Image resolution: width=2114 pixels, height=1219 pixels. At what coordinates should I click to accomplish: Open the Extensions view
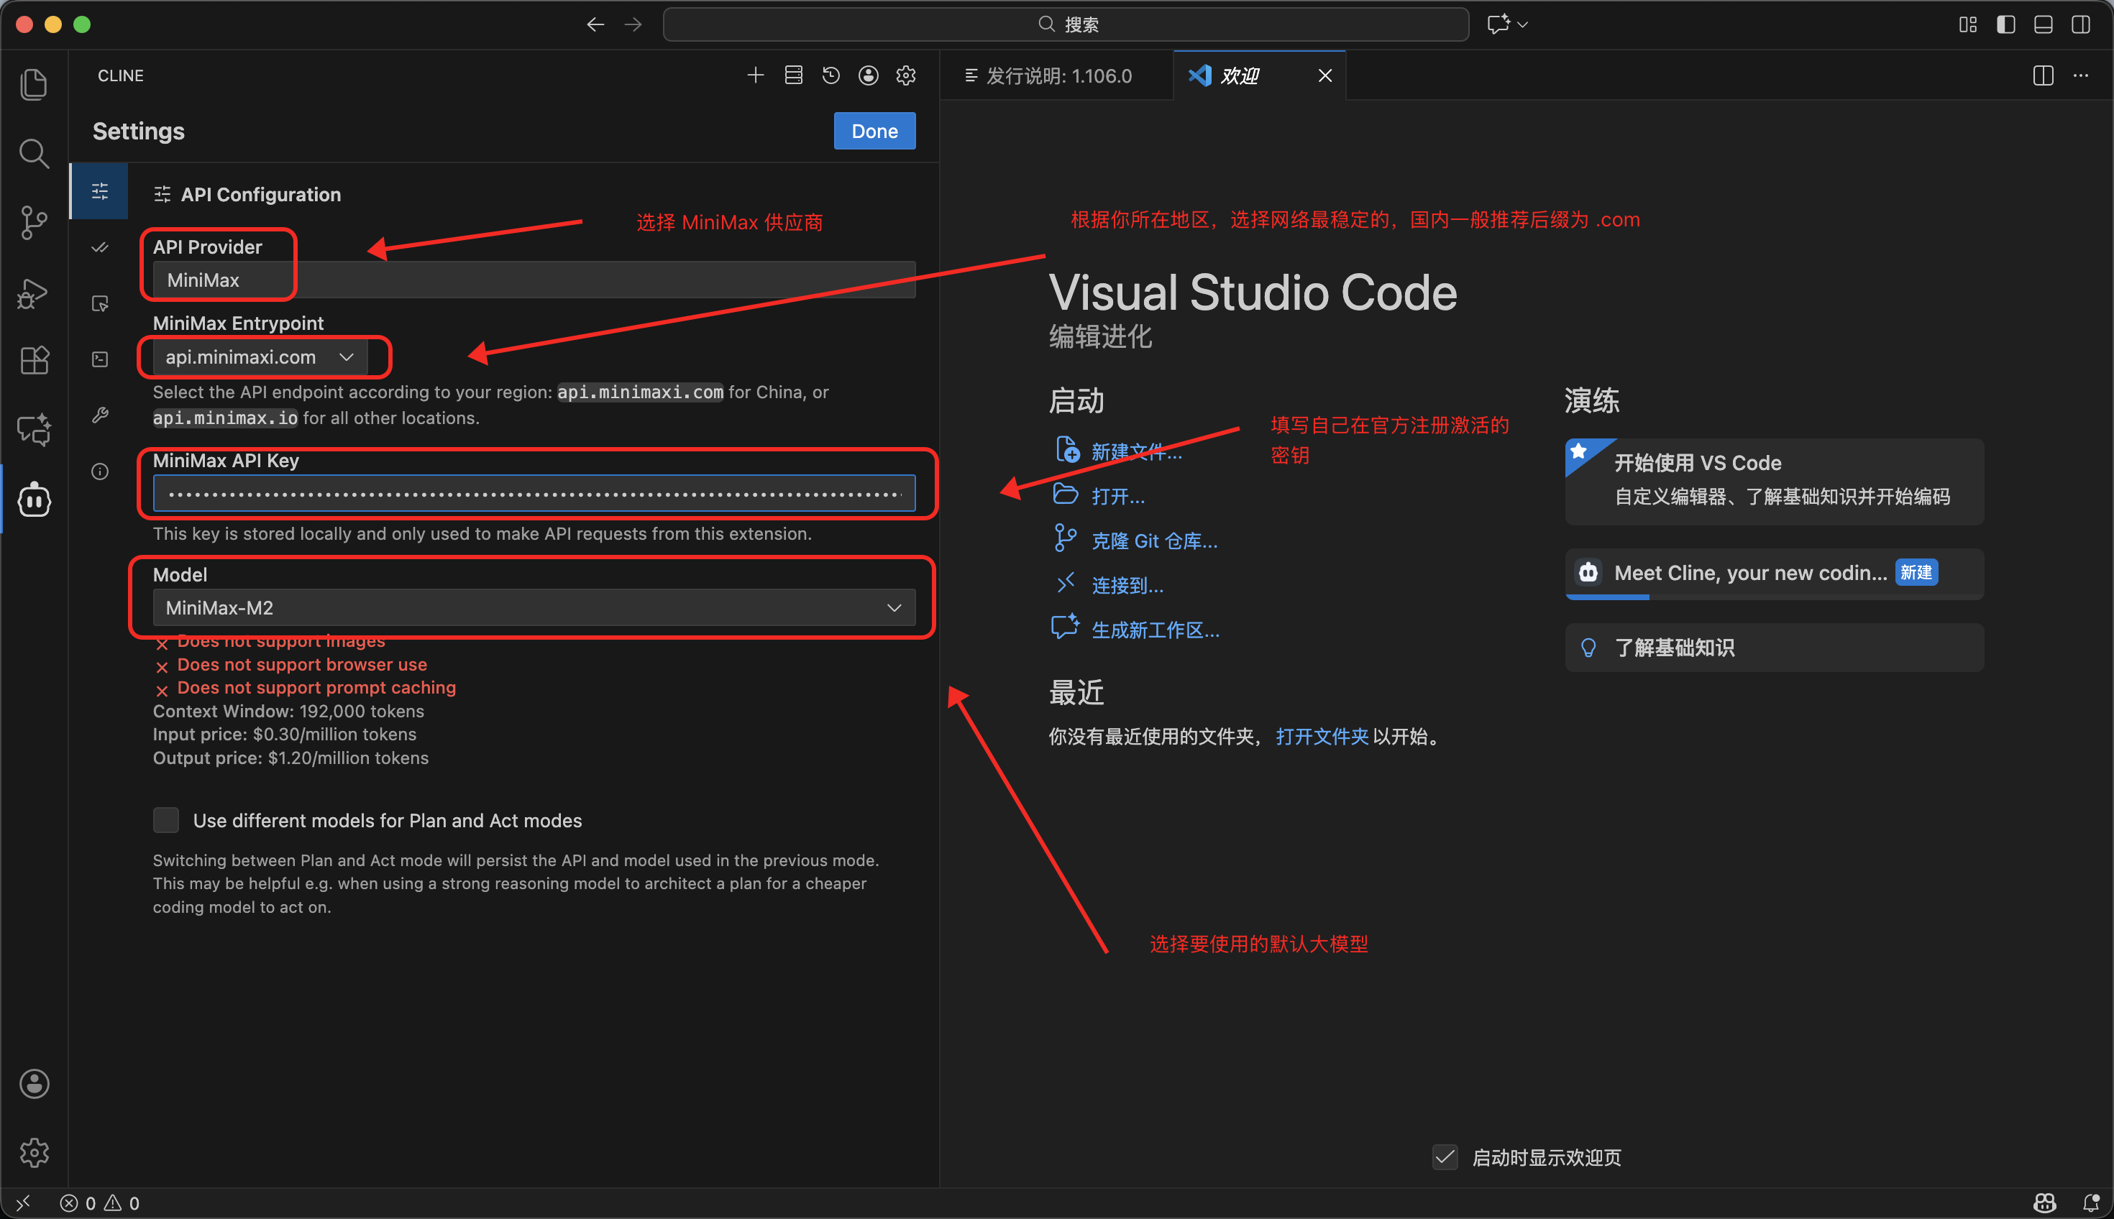pyautogui.click(x=34, y=361)
